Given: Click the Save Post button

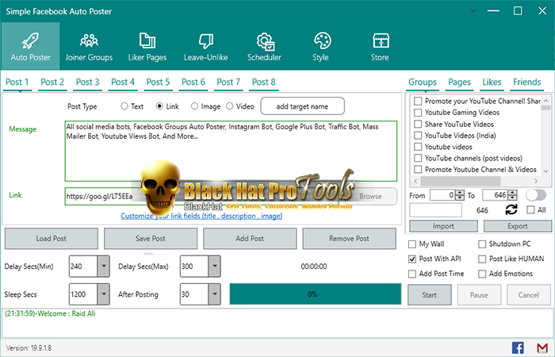Looking at the screenshot, I should 151,238.
